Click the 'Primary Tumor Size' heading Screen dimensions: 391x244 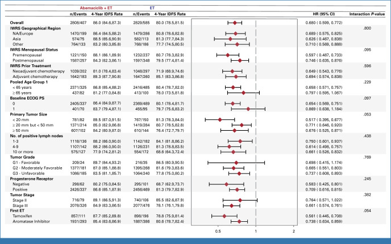(28, 114)
